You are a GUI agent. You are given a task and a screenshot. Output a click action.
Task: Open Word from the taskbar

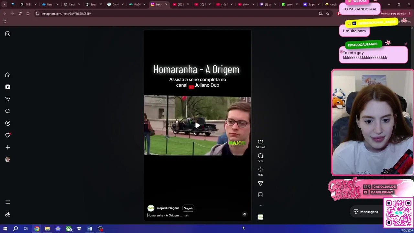(x=90, y=229)
